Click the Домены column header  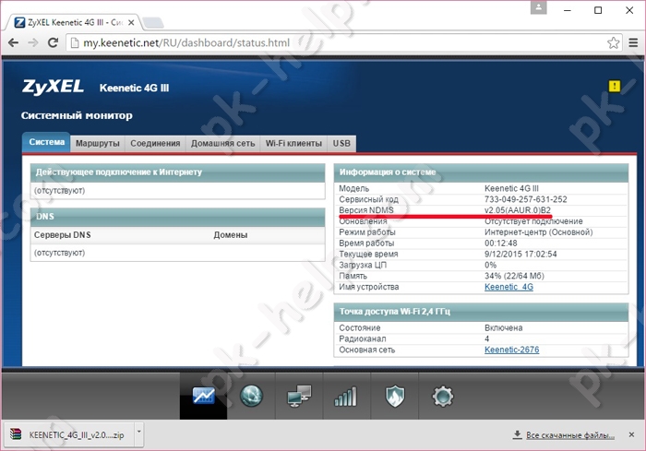click(x=231, y=235)
